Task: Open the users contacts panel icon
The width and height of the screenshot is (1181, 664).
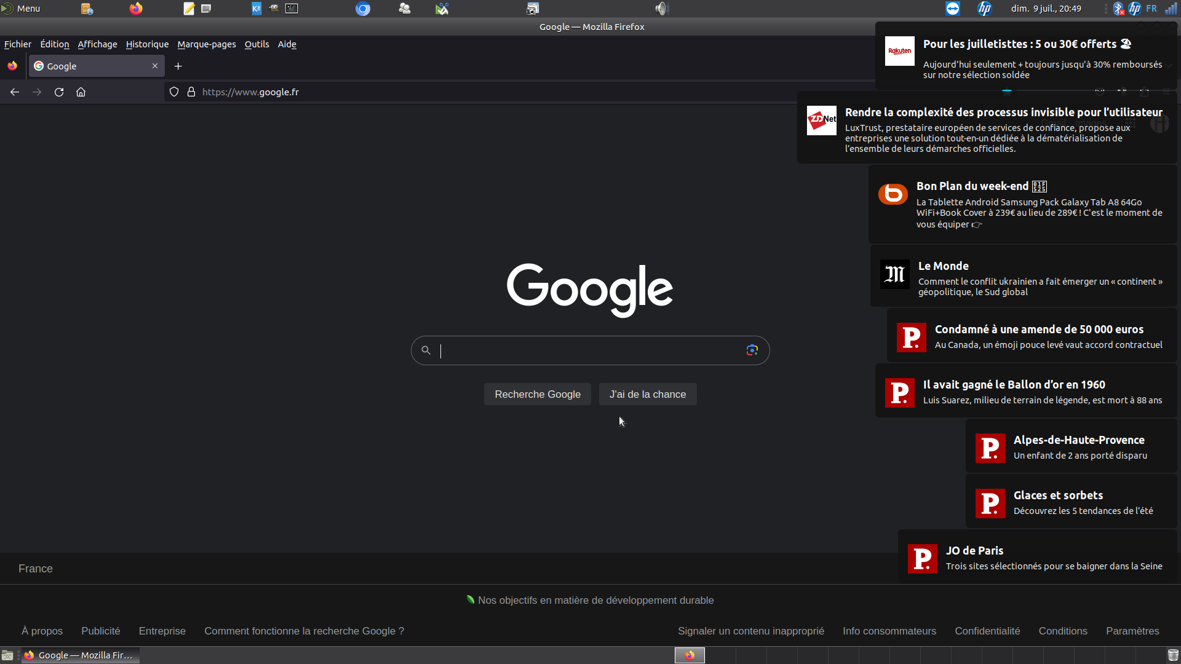Action: pyautogui.click(x=404, y=9)
